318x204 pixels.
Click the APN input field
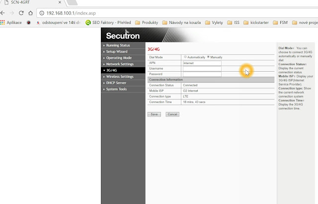(202, 63)
